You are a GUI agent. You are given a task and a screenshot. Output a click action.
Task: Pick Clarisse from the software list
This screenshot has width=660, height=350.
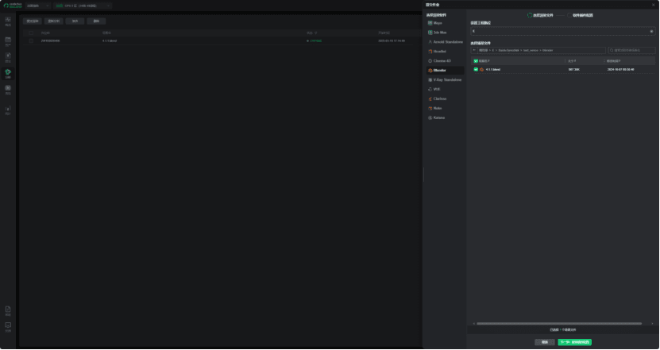click(x=439, y=99)
